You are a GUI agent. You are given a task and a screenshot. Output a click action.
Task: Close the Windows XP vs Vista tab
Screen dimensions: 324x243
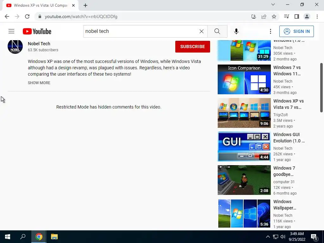point(73,5)
